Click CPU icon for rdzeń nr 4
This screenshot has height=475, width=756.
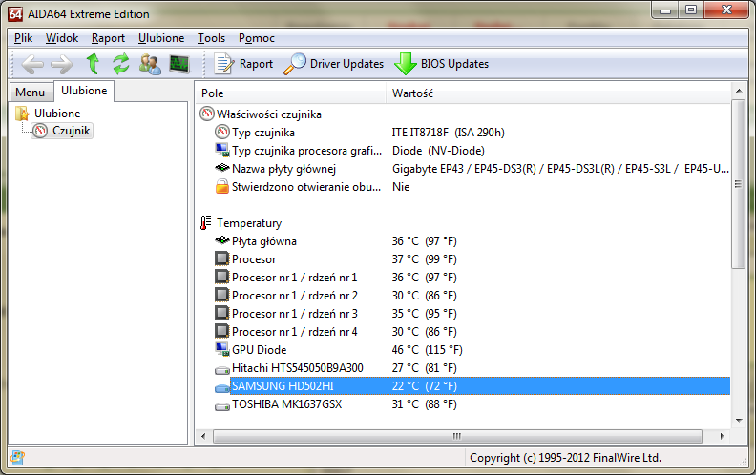pos(221,331)
